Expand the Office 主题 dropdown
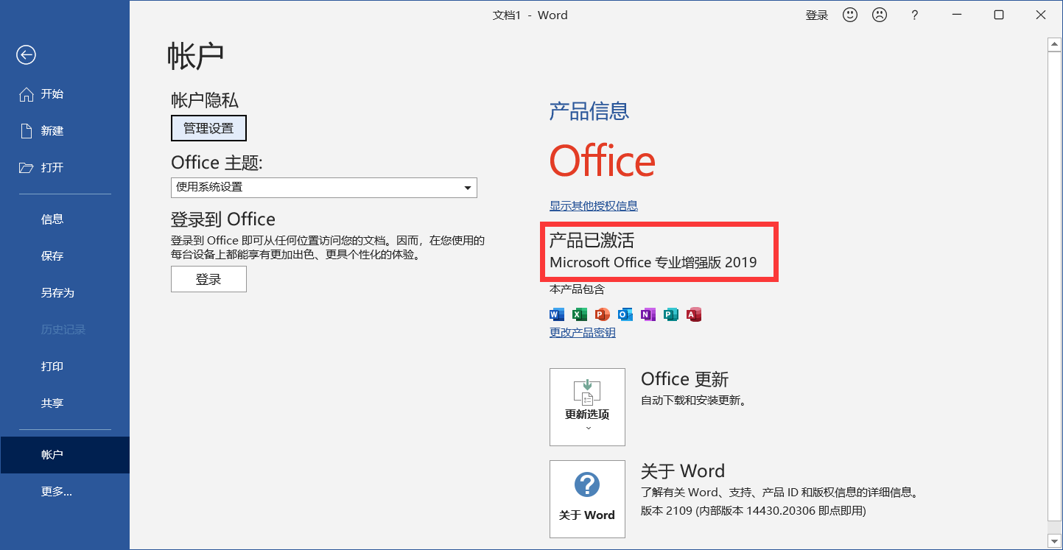This screenshot has height=550, width=1063. click(324, 188)
